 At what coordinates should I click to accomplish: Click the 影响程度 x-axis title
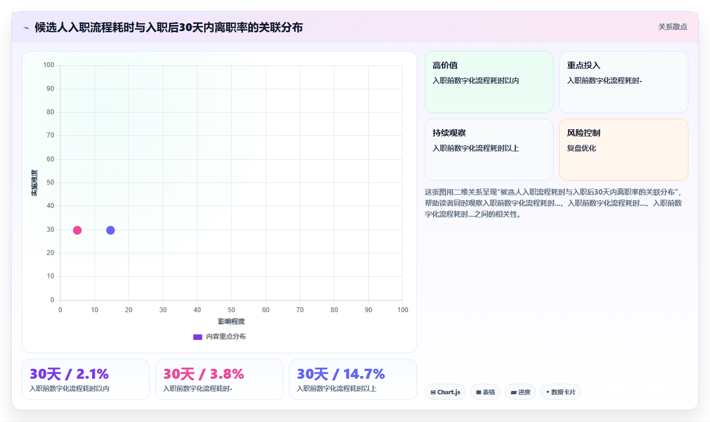[231, 322]
